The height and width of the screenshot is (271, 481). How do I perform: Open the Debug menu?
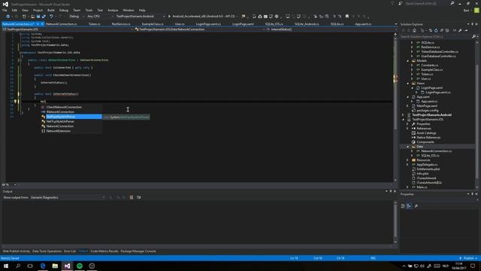tap(63, 10)
